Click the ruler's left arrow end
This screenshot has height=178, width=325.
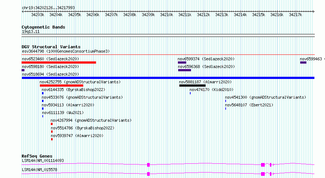click(x=23, y=11)
